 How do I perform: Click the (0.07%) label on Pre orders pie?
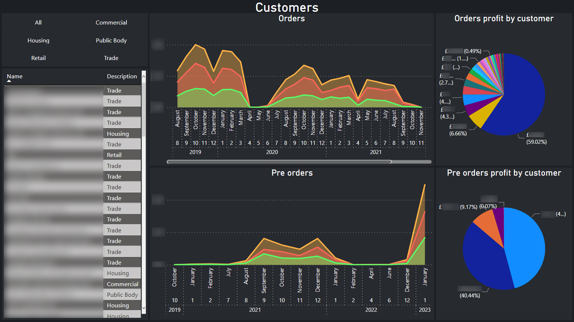coord(488,207)
